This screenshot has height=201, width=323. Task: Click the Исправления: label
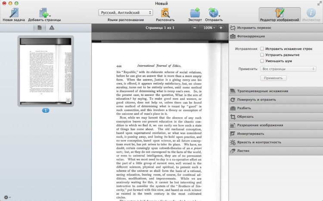(246, 49)
